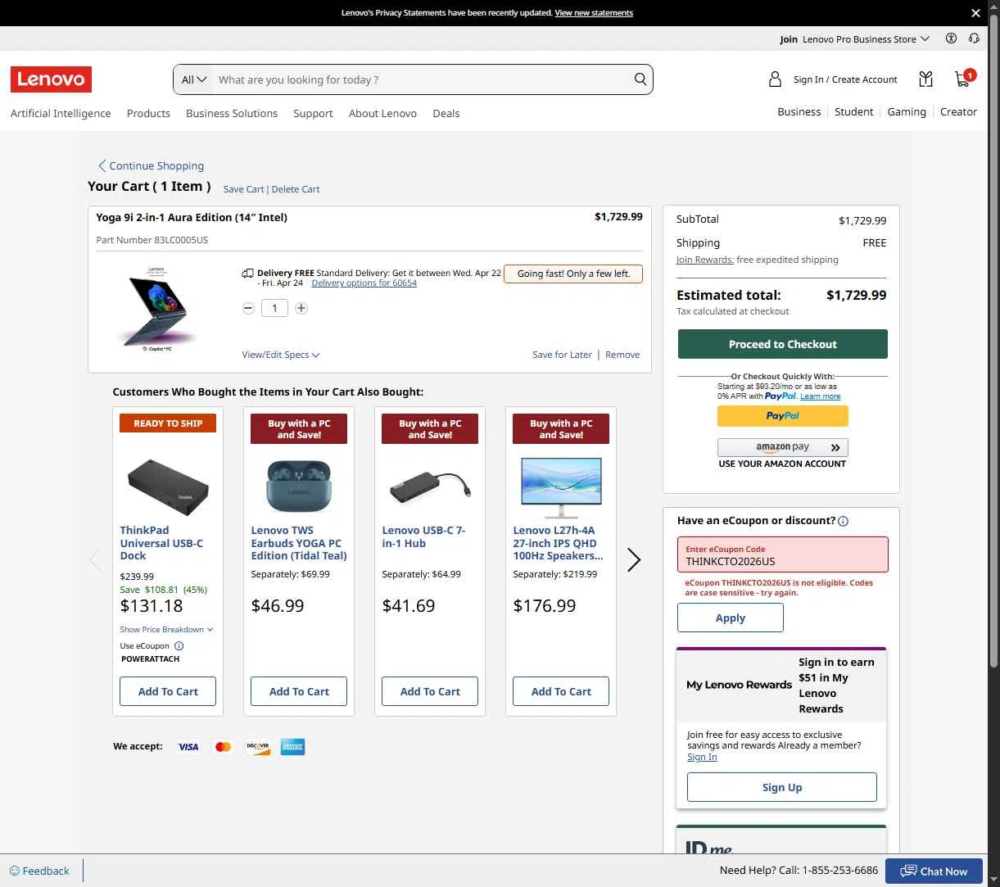The image size is (1000, 887).
Task: Go to Gaming store link
Action: (907, 111)
